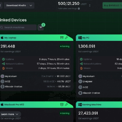This screenshot has width=122, height=122.
Task: Click the Windows icon on My PC
Action: [x=80, y=38]
